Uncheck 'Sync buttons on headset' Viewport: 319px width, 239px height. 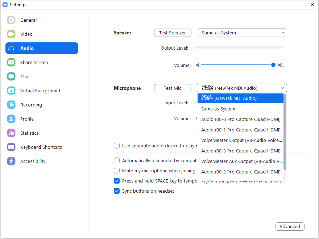pos(117,191)
